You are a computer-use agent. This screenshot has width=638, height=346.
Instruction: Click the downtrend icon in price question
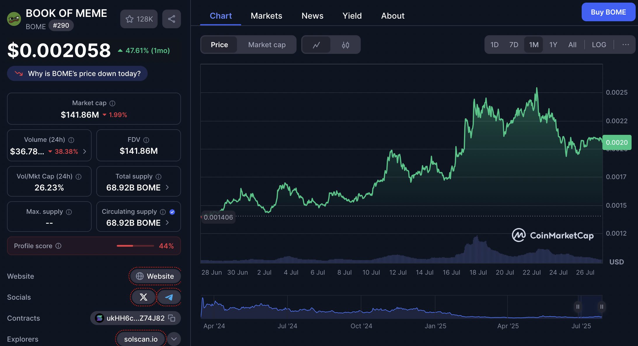click(x=19, y=73)
